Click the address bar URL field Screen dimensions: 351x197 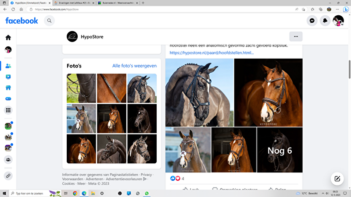[161, 9]
